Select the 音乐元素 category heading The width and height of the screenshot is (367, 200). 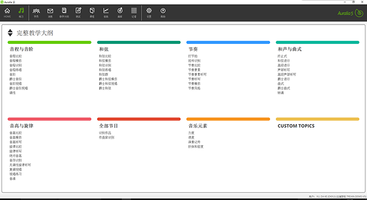click(198, 126)
